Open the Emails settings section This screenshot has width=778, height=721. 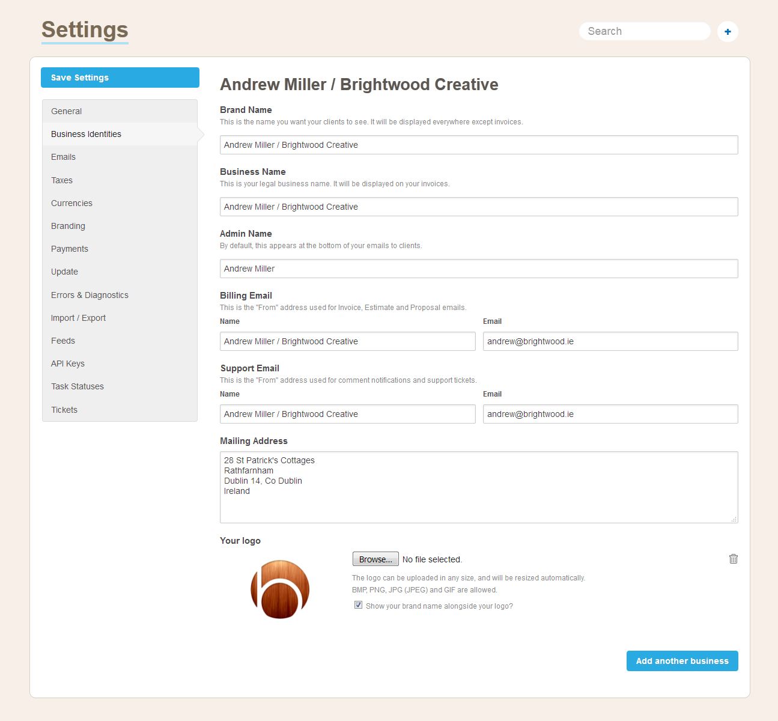point(120,157)
